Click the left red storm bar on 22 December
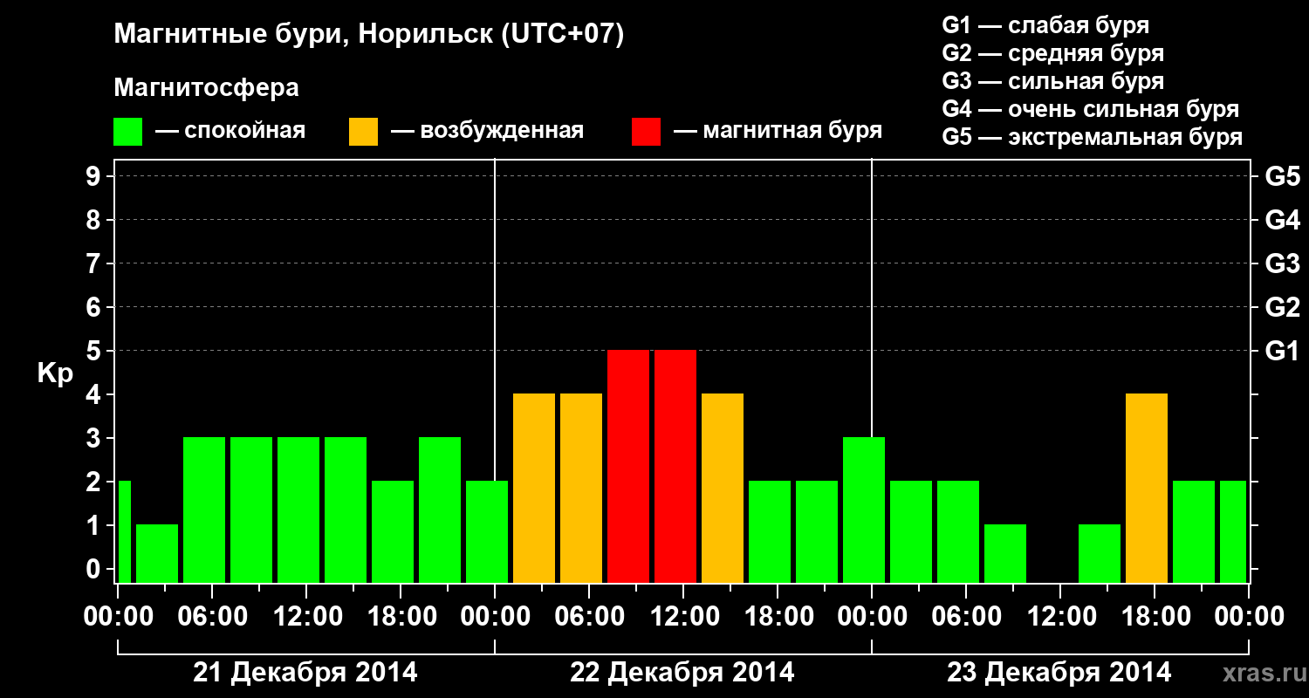The width and height of the screenshot is (1309, 698). tap(628, 467)
